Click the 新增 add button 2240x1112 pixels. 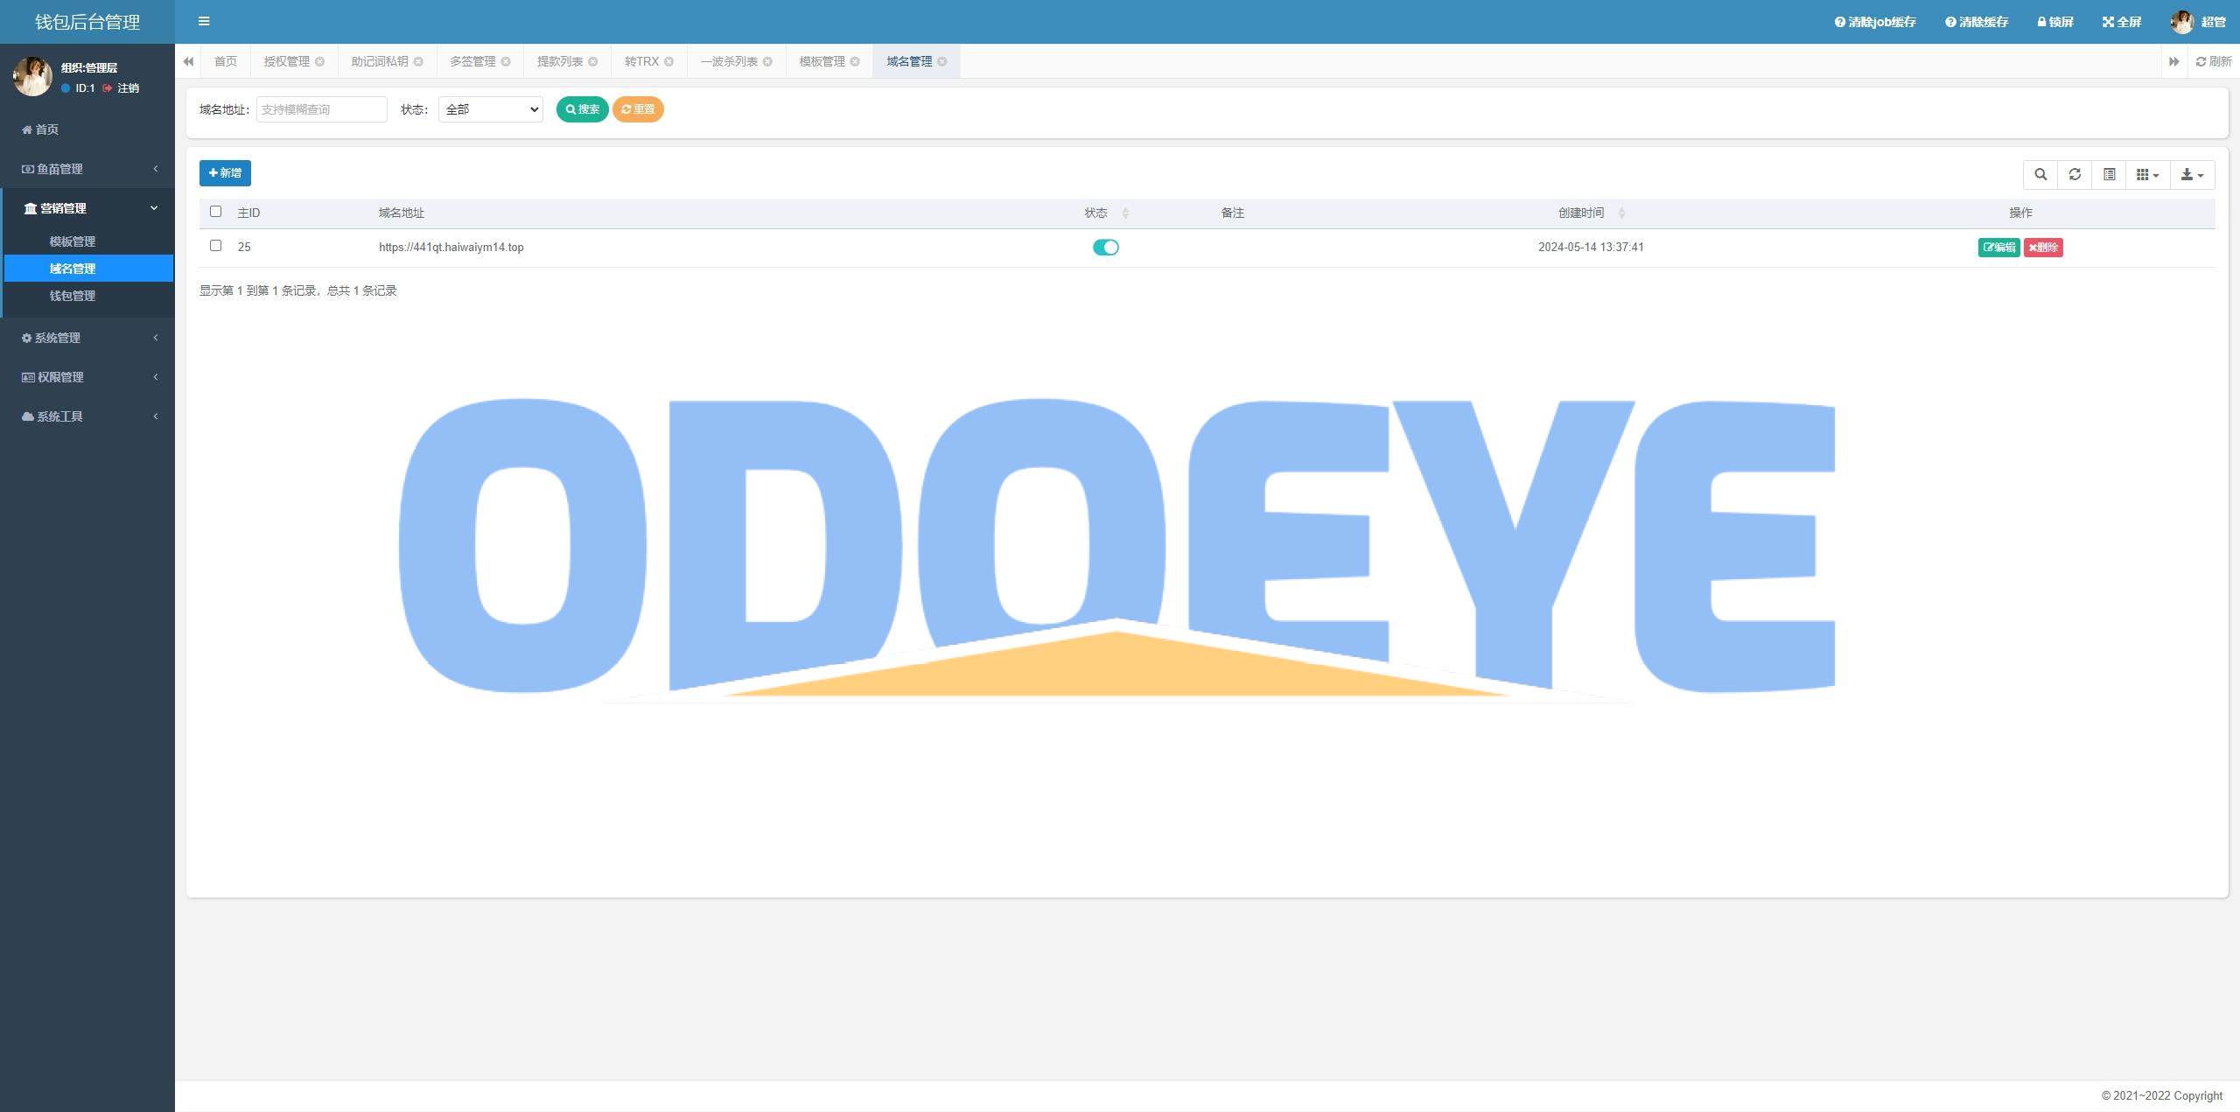tap(225, 173)
